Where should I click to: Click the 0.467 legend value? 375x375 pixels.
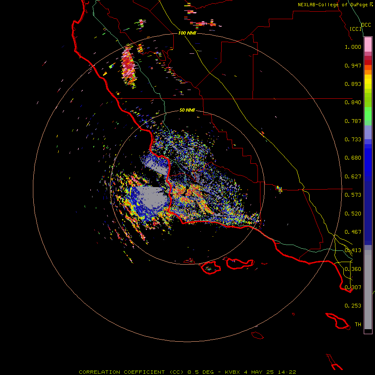pyautogui.click(x=353, y=232)
